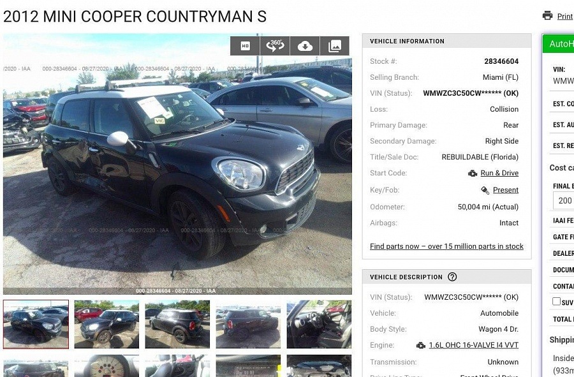
Task: Open Vehicle Description help question mark
Action: point(452,277)
